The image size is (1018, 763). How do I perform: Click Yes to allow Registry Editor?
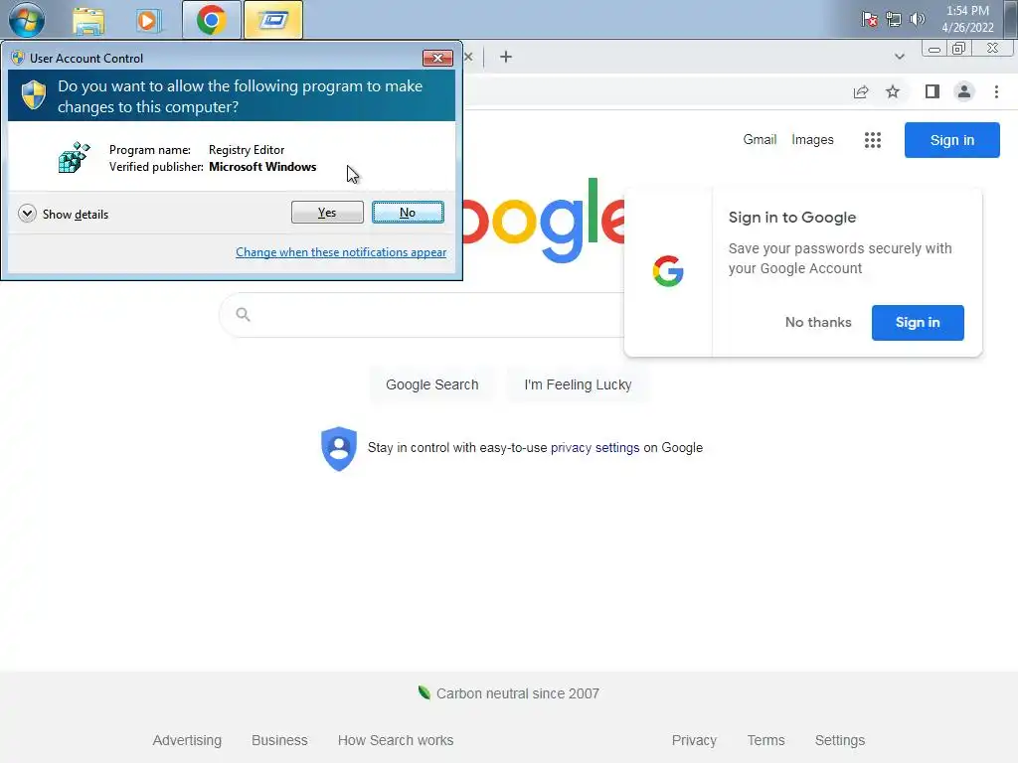[x=327, y=213]
